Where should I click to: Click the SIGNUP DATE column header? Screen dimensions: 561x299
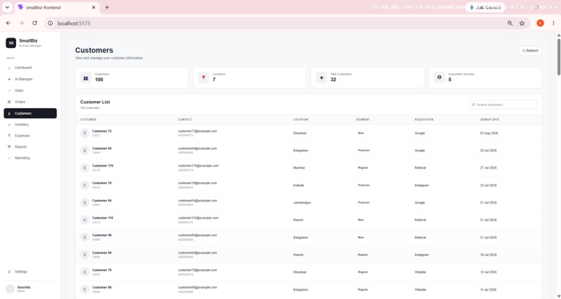(x=490, y=120)
